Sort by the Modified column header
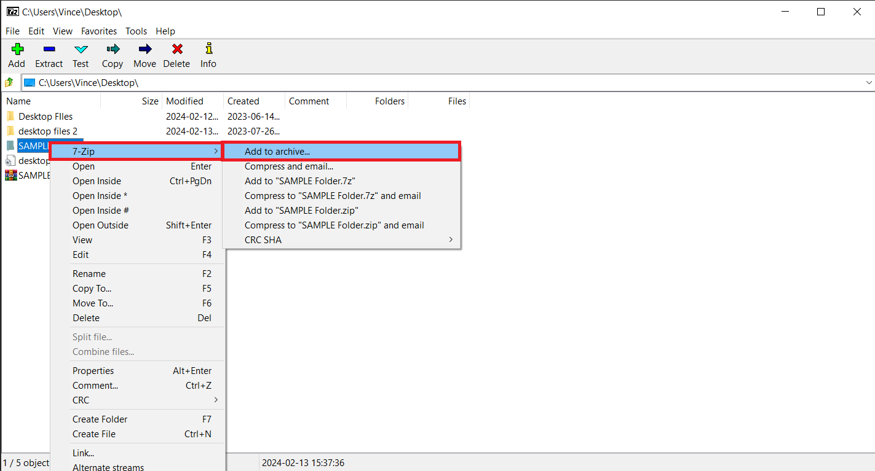Image resolution: width=875 pixels, height=471 pixels. [192, 101]
